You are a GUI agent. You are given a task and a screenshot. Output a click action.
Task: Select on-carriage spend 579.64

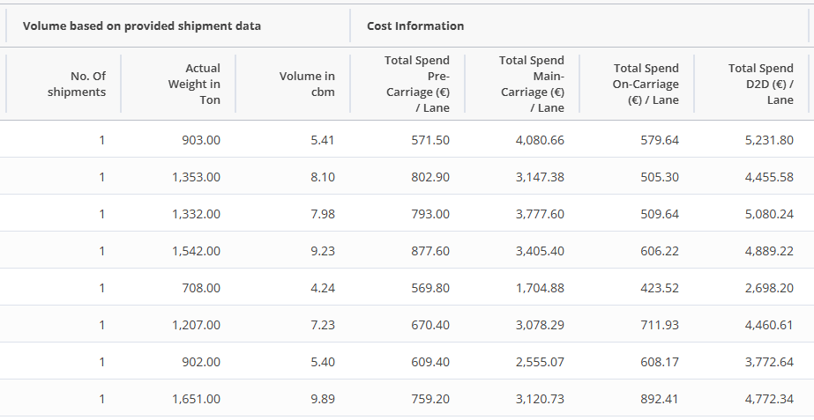[x=660, y=140]
